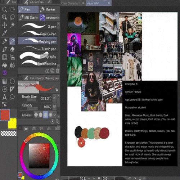The width and height of the screenshot is (180, 180).
Task: Open the color wheel palette menu icon
Action: coord(20,128)
